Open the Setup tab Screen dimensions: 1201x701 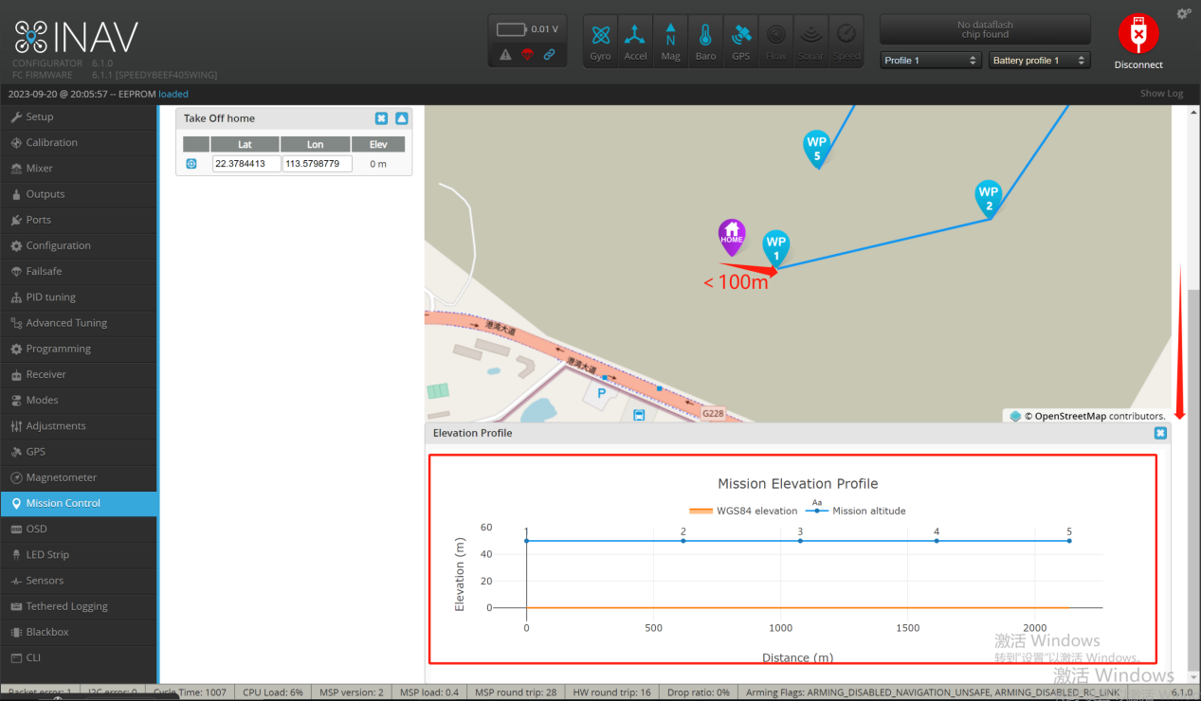[79, 117]
